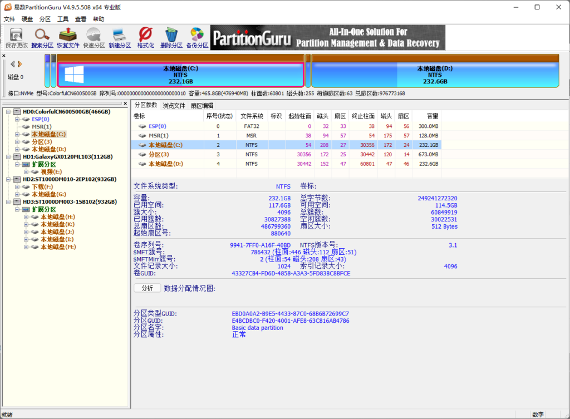Click the 新建分区 icon
Screen dimensions: 570x419
[x=120, y=38]
